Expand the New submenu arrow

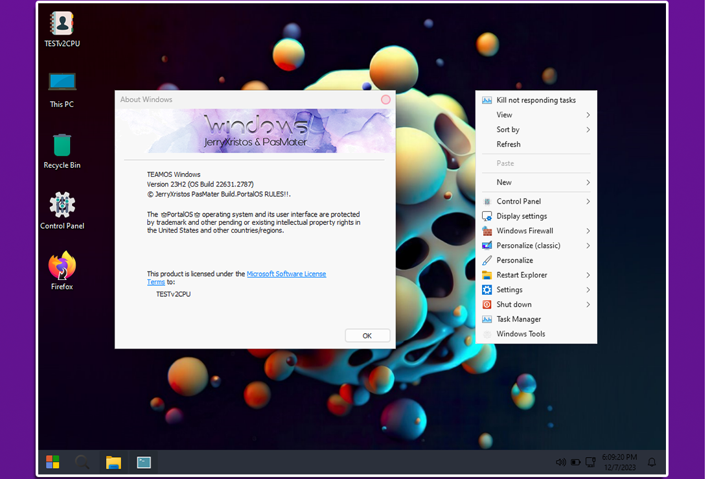coord(588,183)
